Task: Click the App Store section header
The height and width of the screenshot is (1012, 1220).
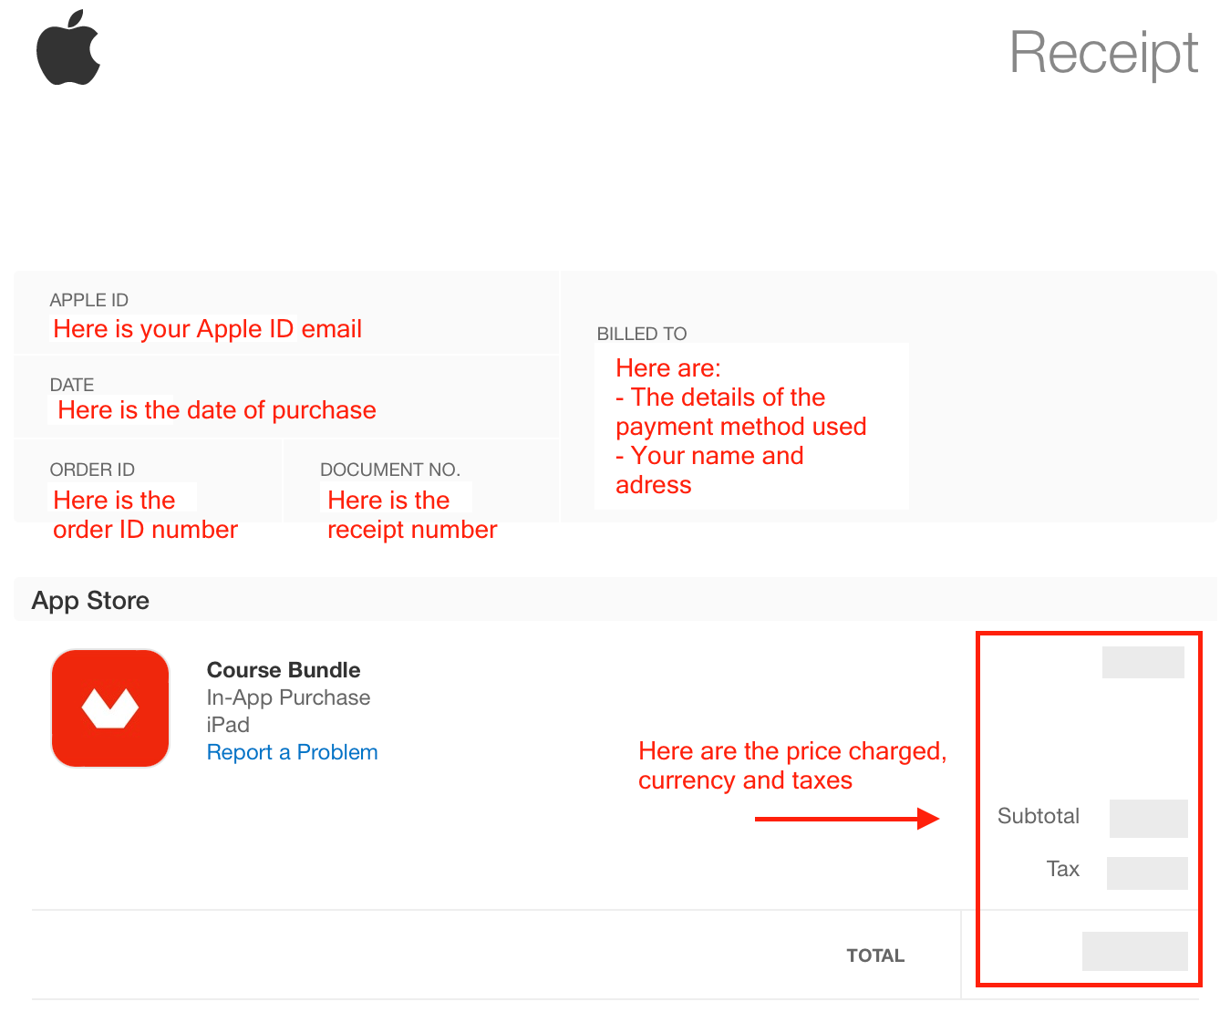Action: [90, 601]
